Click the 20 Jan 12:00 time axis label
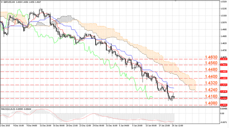Viewport: 229px width, 128px height. coord(178,126)
